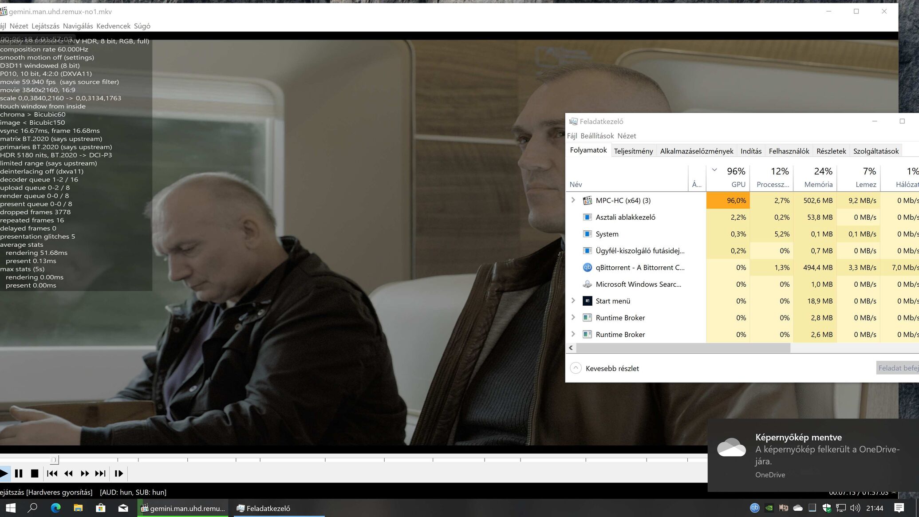Screen dimensions: 919x517
Task: Click the Task Manager horizontal scrollbar thumb
Action: (683, 348)
